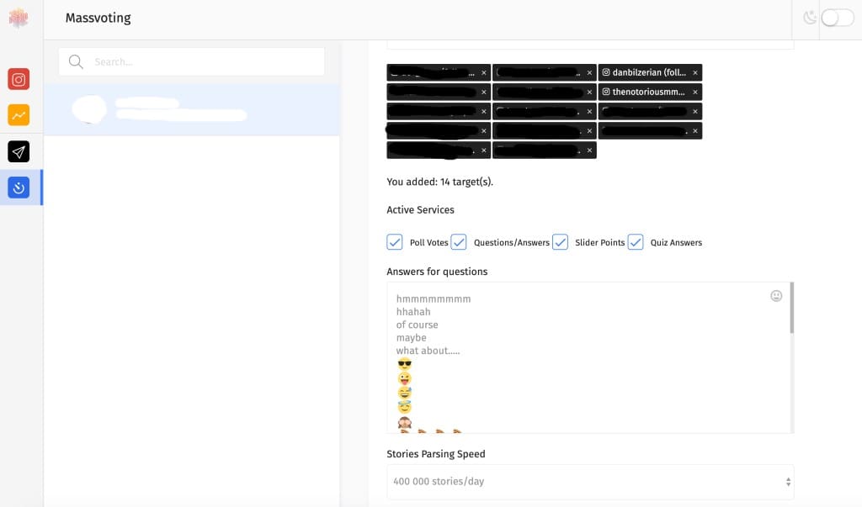This screenshot has height=507, width=862.
Task: Click the moon night-mode icon
Action: [x=809, y=18]
